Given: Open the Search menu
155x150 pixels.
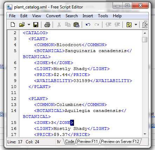Looking at the screenshot, I should point(72,16).
